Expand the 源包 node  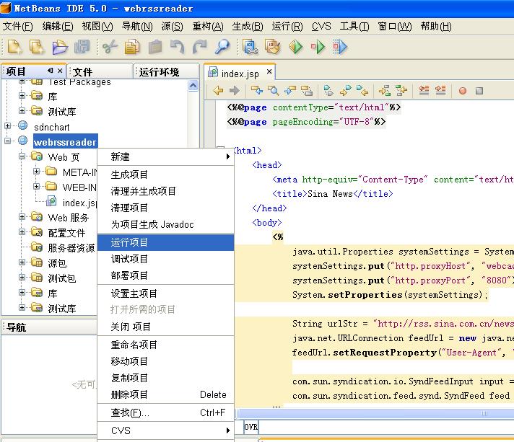pos(22,262)
